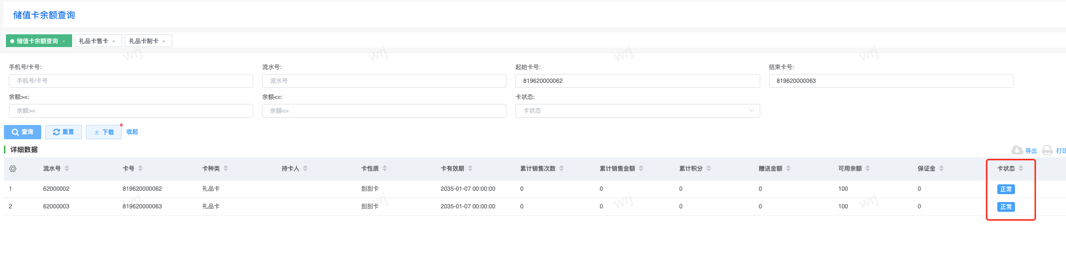Focus the 手机号/卡号 input field
This screenshot has width=1066, height=253.
(131, 81)
